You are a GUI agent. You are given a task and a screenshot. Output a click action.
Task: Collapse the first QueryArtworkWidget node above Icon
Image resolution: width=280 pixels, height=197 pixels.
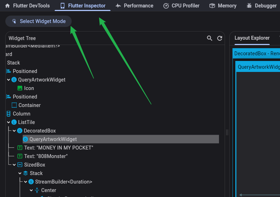tap(9, 80)
